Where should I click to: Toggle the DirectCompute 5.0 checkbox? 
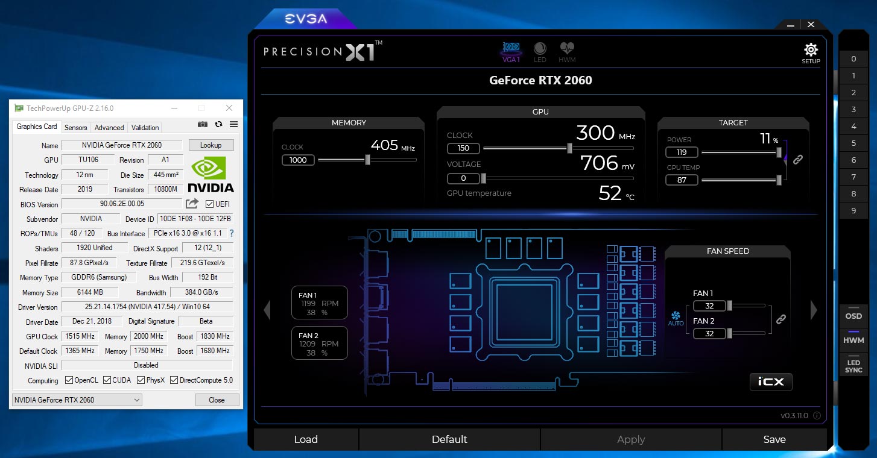tap(174, 380)
